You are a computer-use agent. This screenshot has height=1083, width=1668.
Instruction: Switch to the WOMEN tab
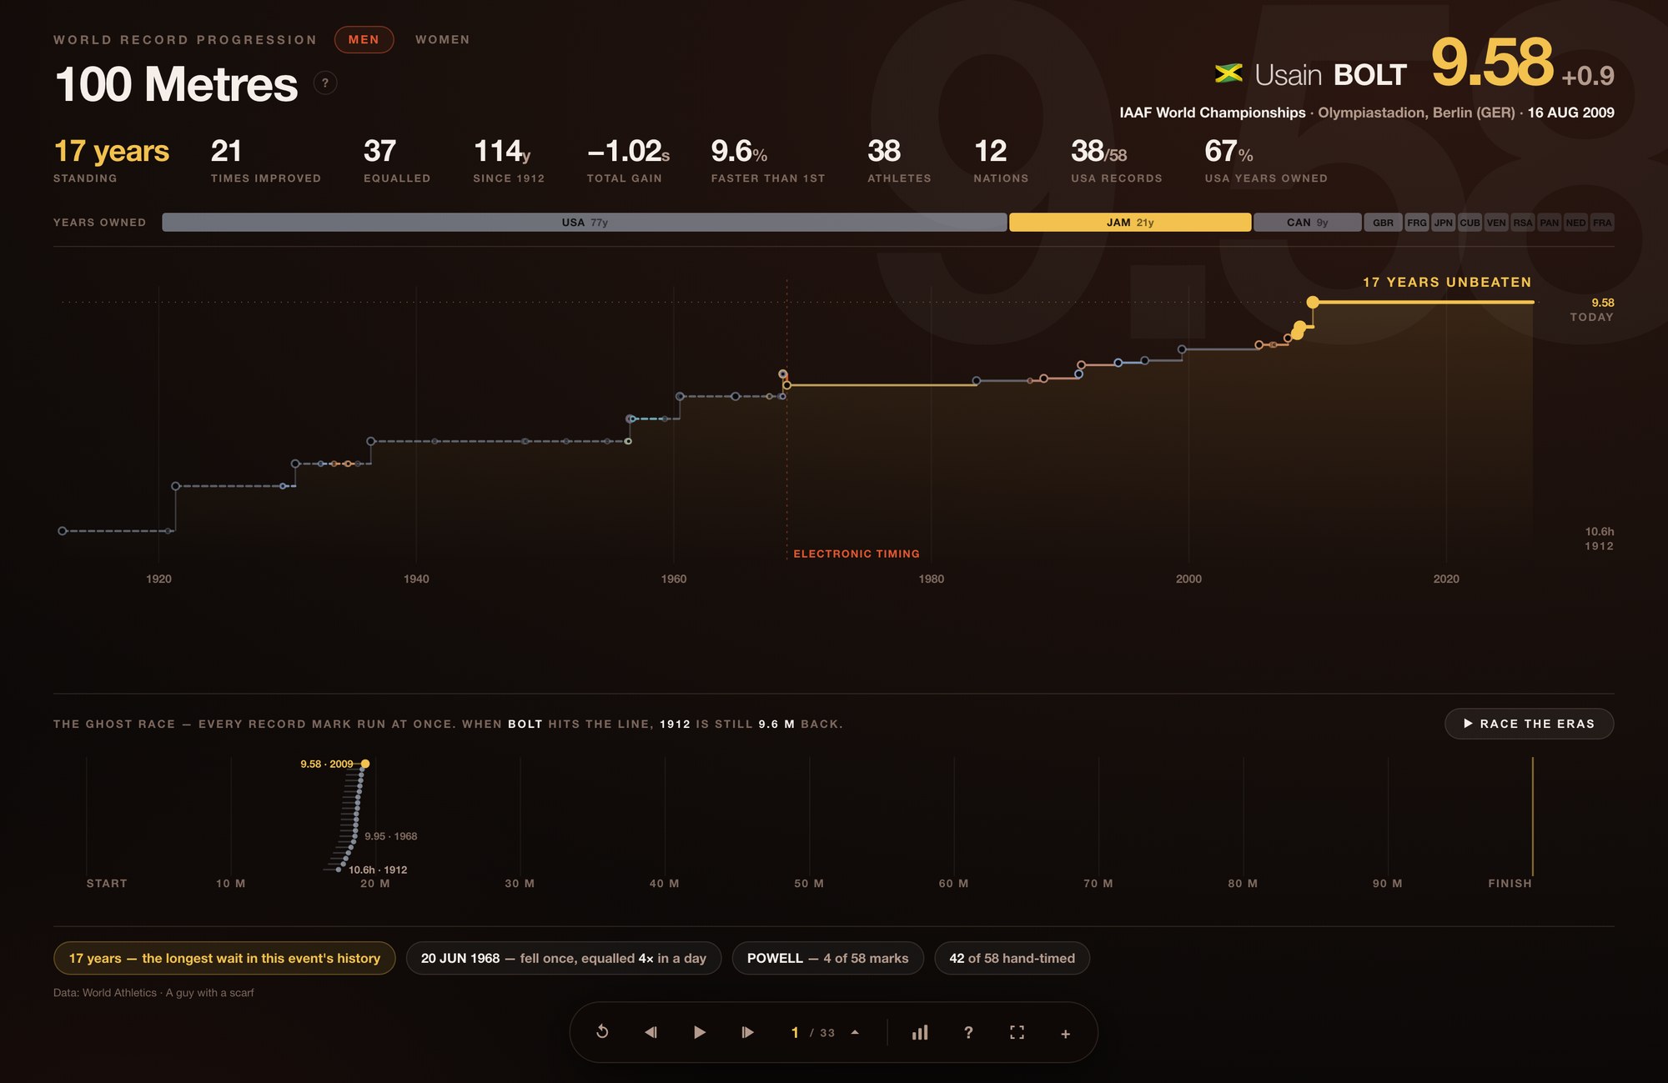coord(443,39)
